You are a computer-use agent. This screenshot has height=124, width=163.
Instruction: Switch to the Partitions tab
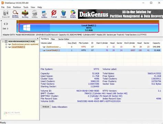tap(45, 39)
